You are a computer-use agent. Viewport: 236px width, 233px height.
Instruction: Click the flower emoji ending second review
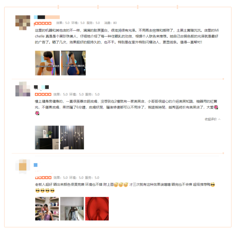tap(37, 113)
